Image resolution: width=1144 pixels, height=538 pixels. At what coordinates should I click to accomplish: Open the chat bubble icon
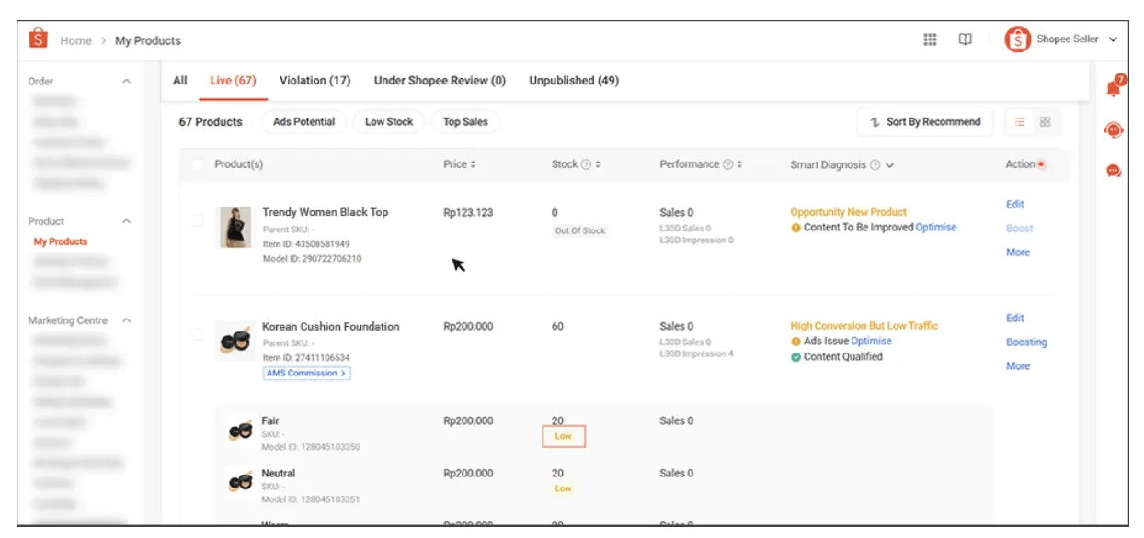[1114, 171]
